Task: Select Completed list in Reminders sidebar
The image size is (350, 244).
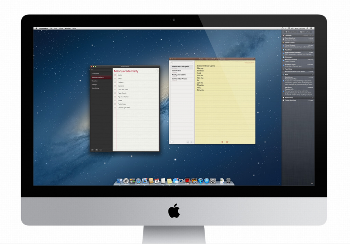Action: [x=101, y=74]
